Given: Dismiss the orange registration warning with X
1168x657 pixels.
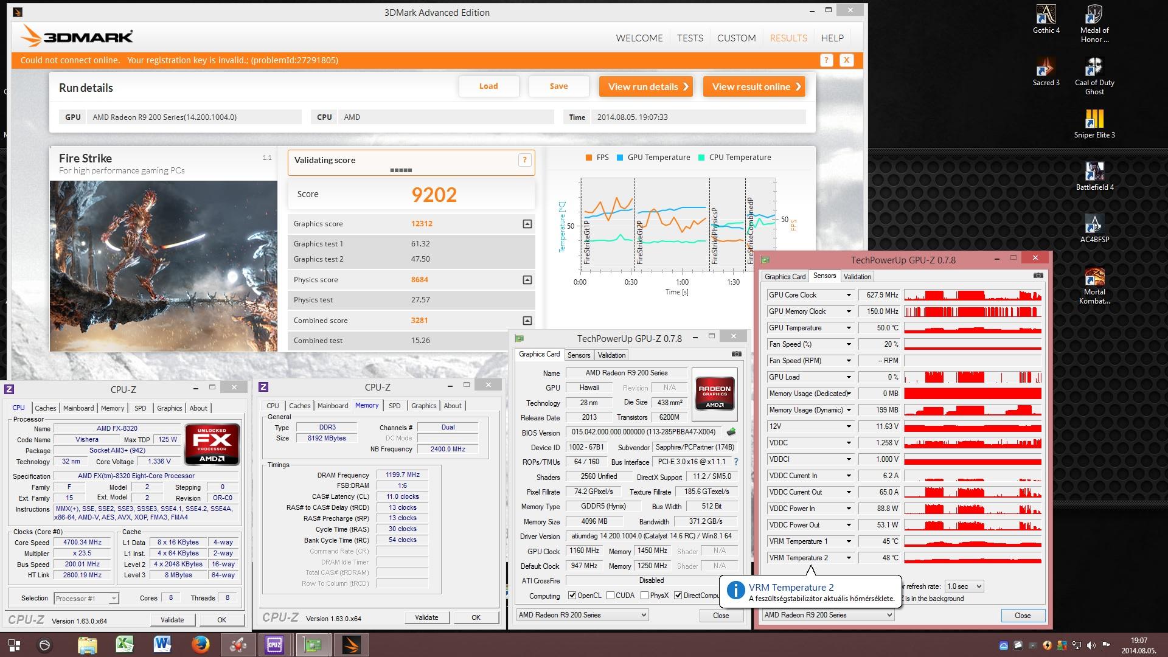Looking at the screenshot, I should coord(846,60).
